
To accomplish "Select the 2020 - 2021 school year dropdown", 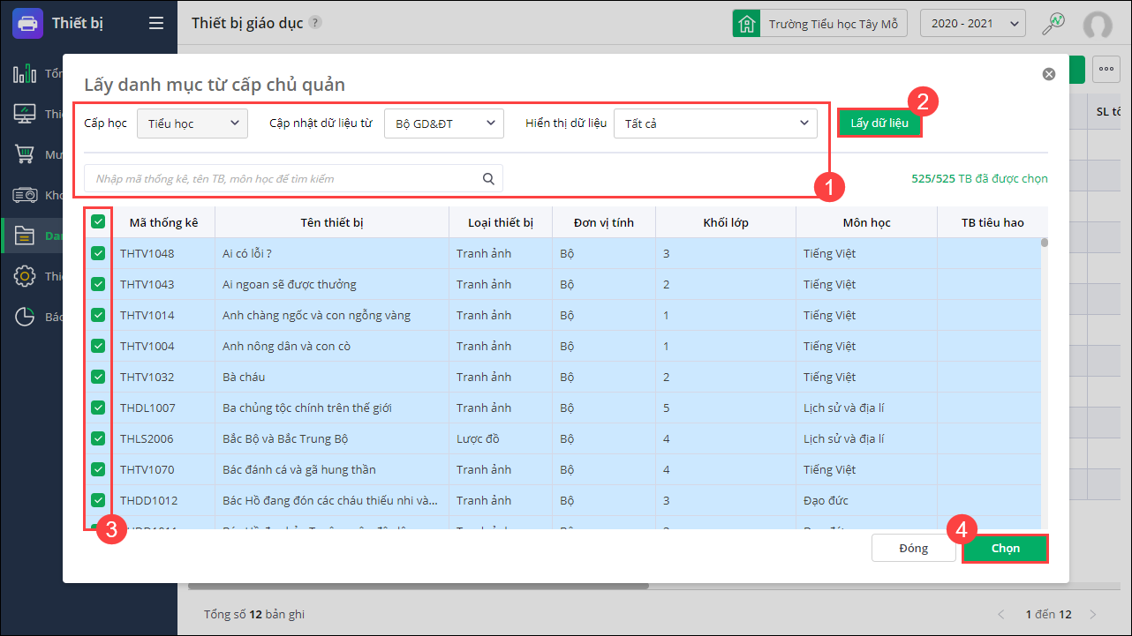I will pyautogui.click(x=972, y=24).
